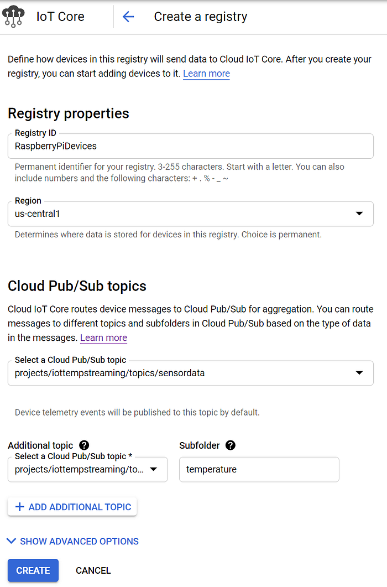The image size is (387, 587).
Task: Open Learn more link about registries
Action: point(206,74)
